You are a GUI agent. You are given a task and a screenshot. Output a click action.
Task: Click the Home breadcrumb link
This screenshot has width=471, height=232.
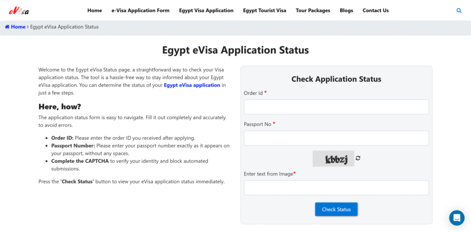coord(18,27)
